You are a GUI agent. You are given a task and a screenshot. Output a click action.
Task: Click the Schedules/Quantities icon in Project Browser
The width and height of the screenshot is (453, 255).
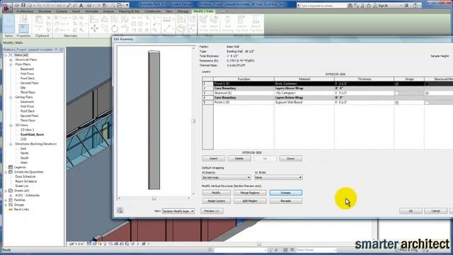click(x=11, y=171)
